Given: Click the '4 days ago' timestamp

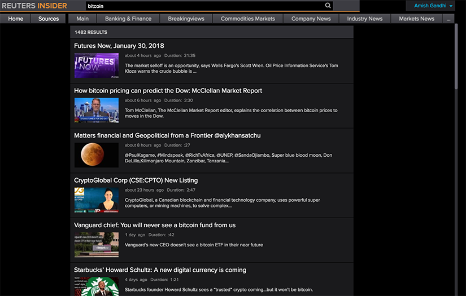Looking at the screenshot, I should point(136,280).
